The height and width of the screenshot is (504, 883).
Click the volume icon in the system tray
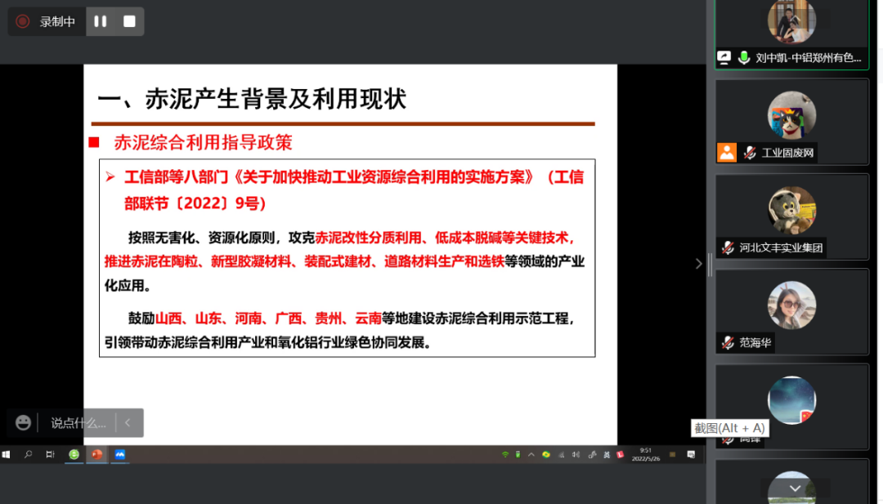577,454
